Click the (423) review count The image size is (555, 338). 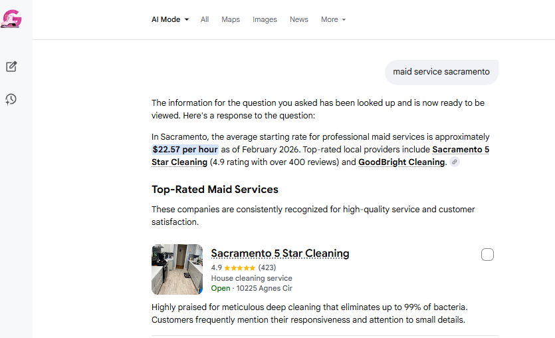coord(267,267)
